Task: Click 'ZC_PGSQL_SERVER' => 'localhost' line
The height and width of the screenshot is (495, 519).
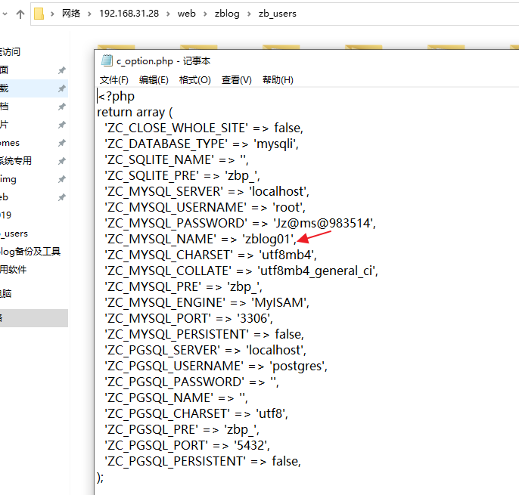Action: click(x=206, y=350)
